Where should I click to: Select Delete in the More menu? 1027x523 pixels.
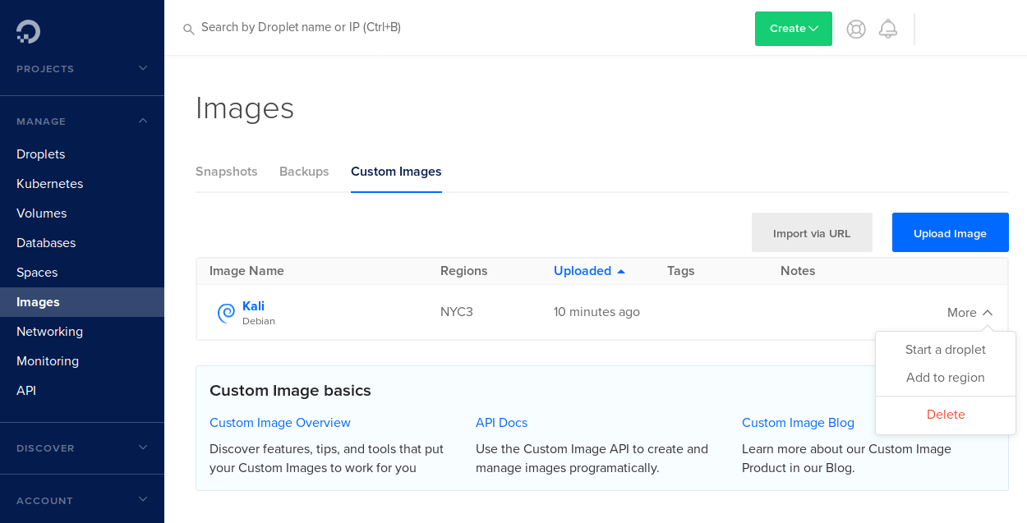[x=946, y=415]
